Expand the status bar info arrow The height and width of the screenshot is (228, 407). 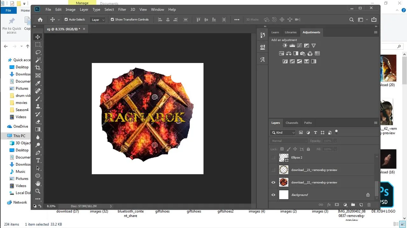pos(111,206)
